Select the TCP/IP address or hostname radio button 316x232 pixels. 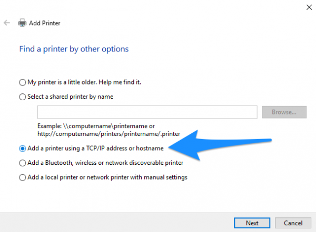[22, 149]
